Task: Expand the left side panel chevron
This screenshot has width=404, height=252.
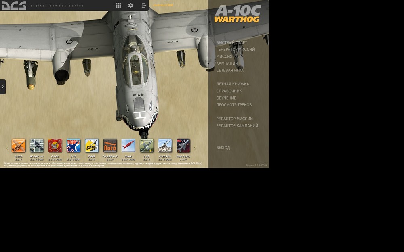Action: pos(3,87)
